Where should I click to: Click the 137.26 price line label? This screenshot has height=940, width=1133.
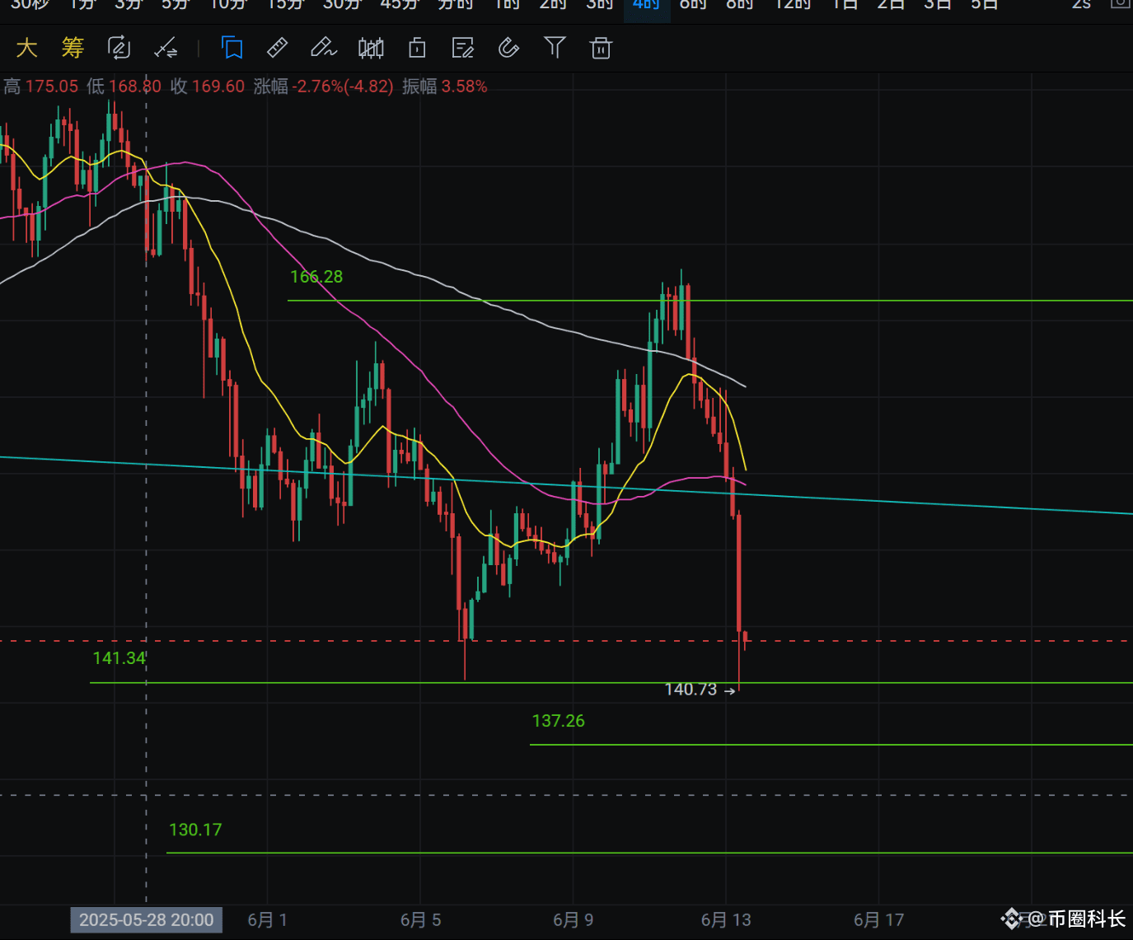click(559, 721)
